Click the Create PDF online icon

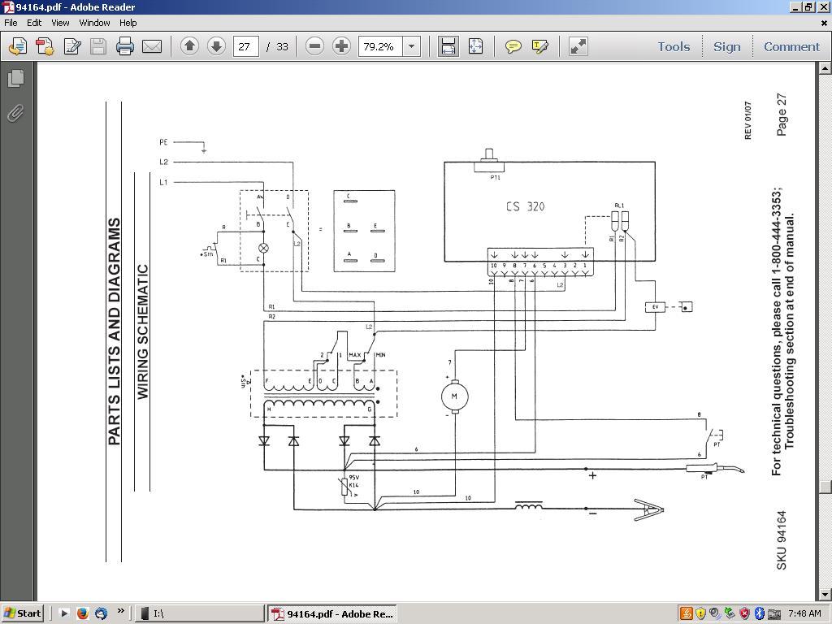point(45,46)
